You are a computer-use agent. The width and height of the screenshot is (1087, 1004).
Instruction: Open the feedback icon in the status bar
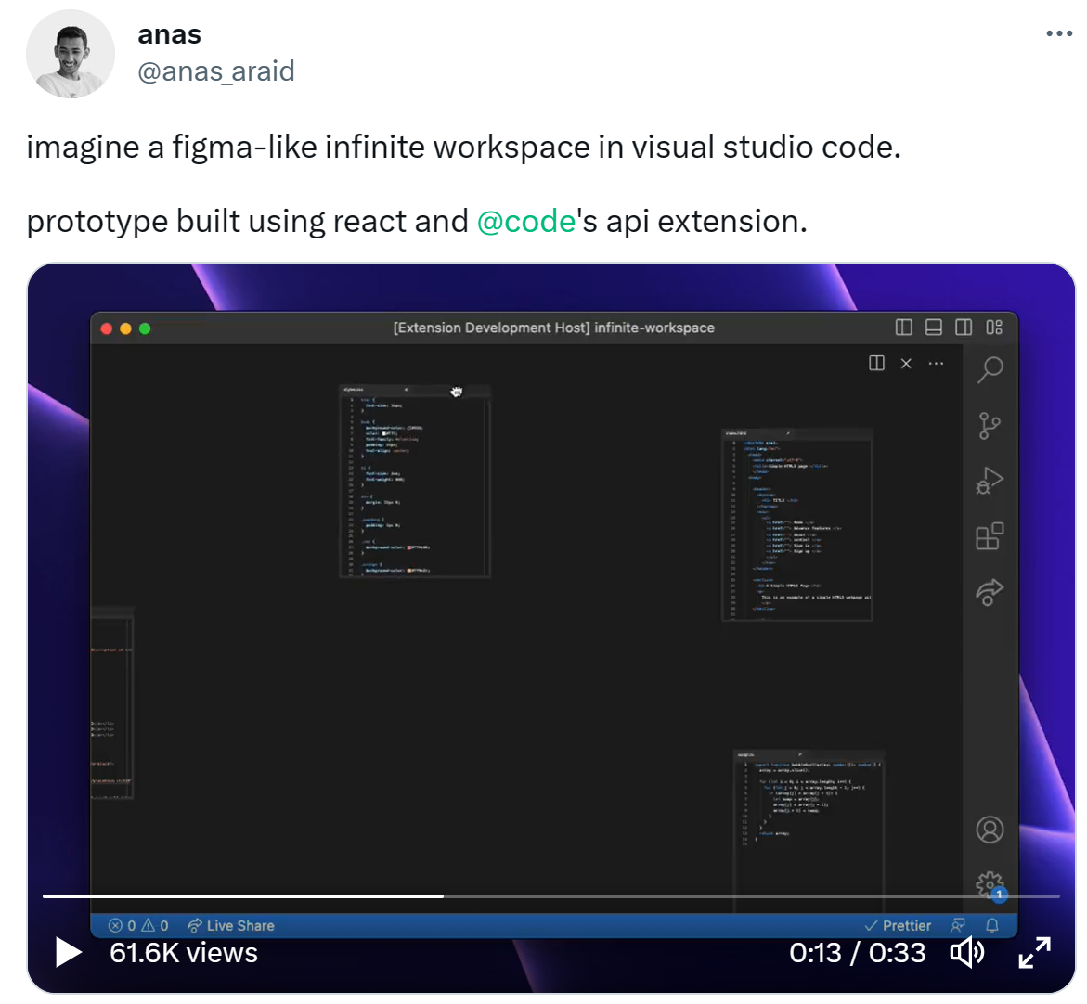tap(958, 926)
